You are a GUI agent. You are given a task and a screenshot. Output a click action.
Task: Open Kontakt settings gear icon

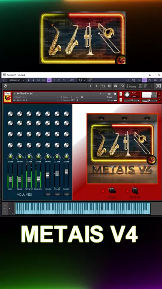109,86
